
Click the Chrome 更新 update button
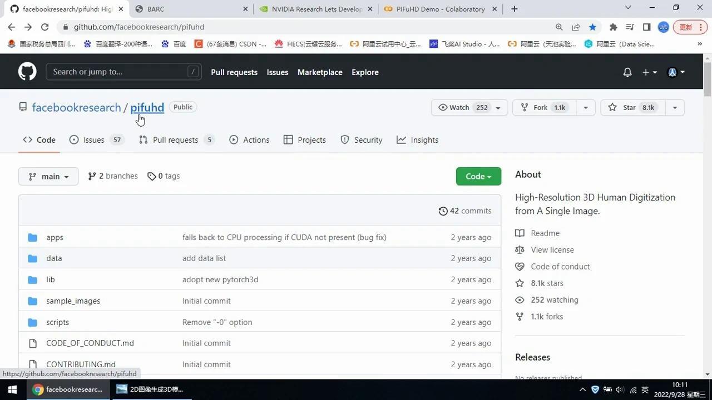click(690, 27)
